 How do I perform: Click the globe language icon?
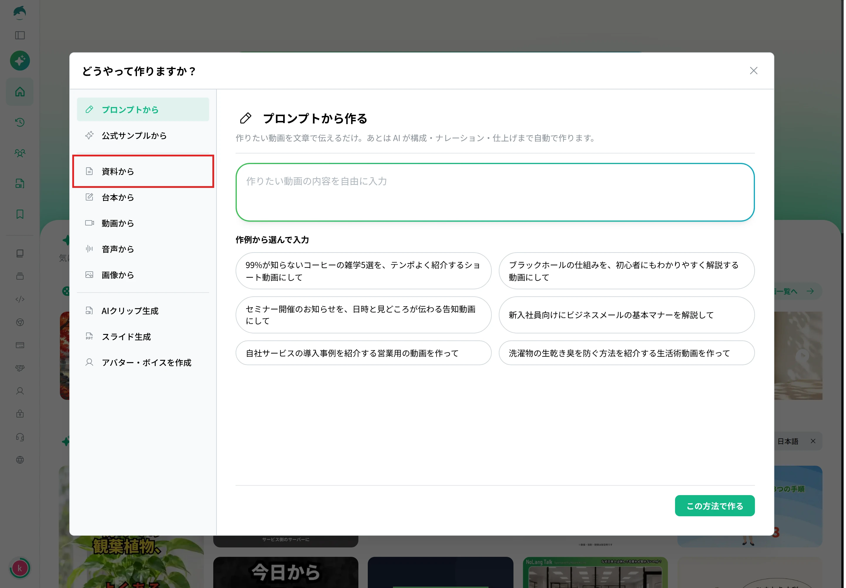20,460
